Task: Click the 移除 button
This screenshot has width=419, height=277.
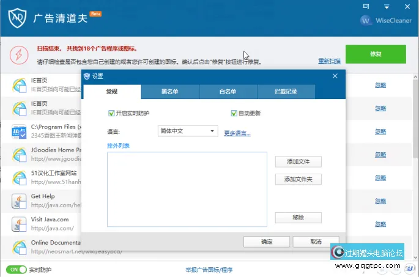Action: (298, 218)
